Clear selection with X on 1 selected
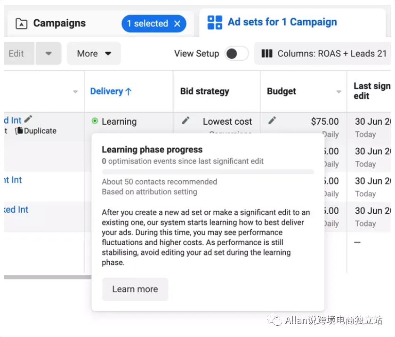The image size is (395, 337). [177, 24]
